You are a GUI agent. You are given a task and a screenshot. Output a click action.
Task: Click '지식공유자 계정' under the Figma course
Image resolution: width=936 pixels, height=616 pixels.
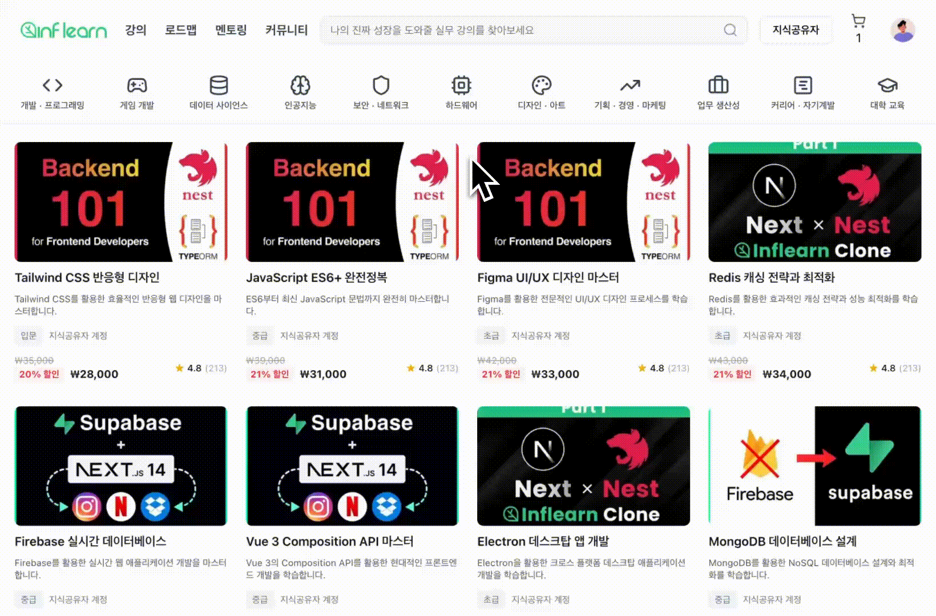[x=540, y=335]
